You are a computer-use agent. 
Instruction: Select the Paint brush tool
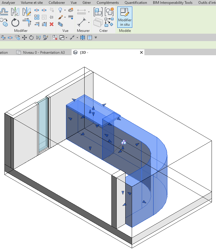point(60,17)
